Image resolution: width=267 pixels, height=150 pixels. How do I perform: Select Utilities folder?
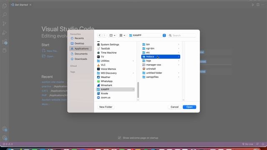coord(116,61)
